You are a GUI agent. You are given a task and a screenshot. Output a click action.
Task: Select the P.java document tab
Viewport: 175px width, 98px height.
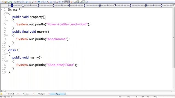58,94
